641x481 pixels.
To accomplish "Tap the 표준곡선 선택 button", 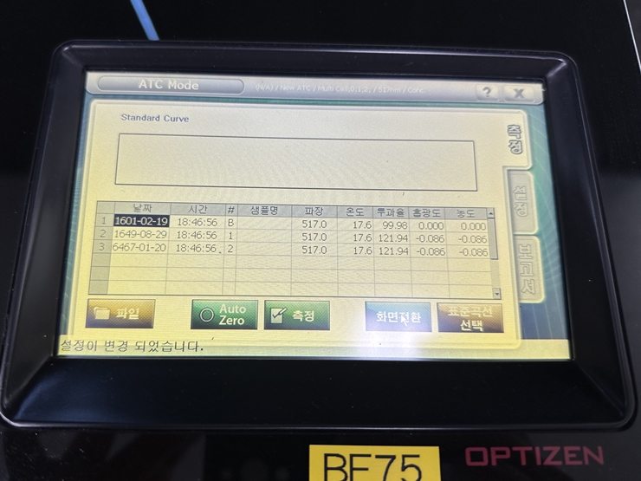I will coord(470,318).
